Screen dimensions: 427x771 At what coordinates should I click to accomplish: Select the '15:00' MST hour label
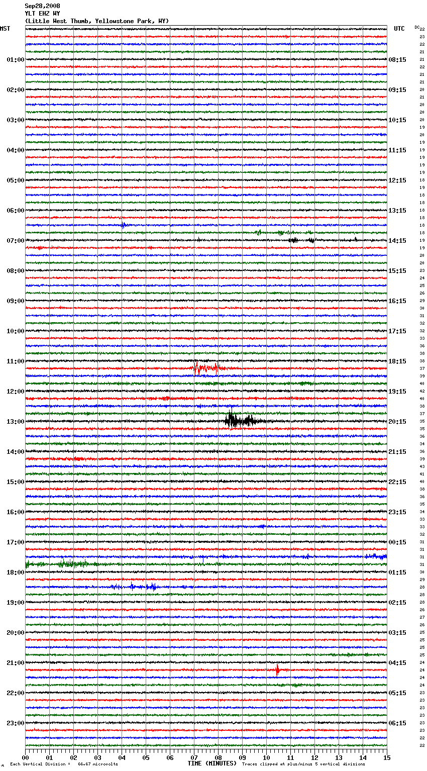pyautogui.click(x=16, y=482)
